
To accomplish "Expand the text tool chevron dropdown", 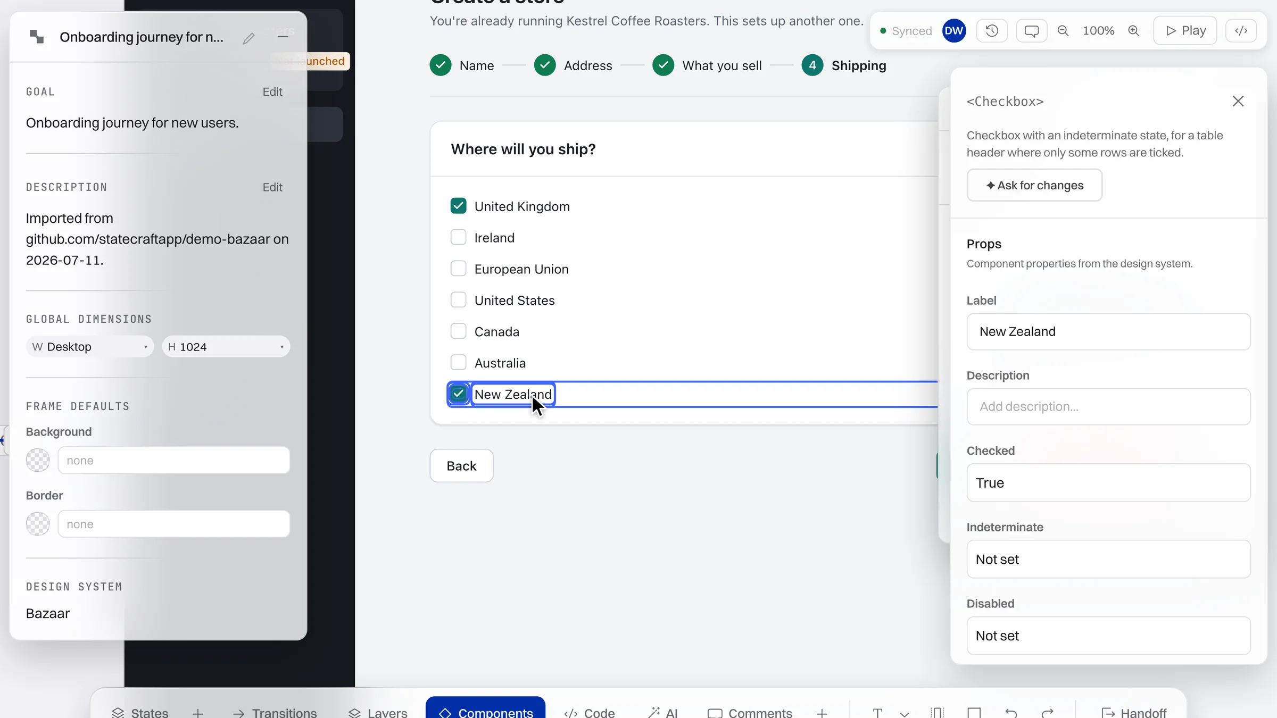I will click(905, 713).
